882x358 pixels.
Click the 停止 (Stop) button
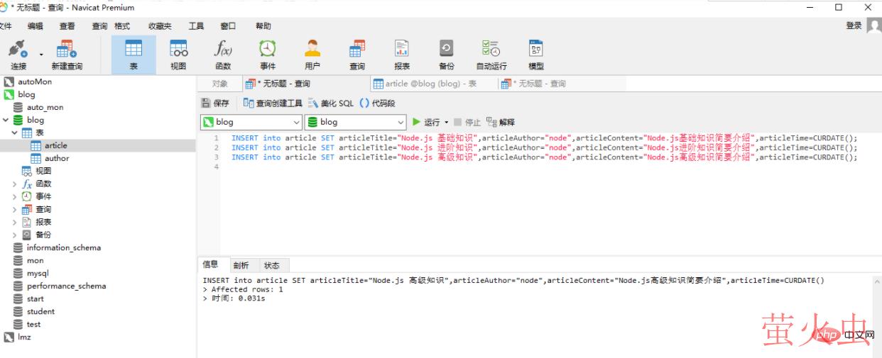(x=467, y=122)
